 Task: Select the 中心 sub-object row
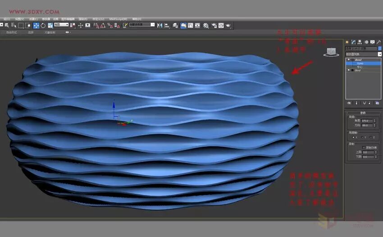pos(364,67)
